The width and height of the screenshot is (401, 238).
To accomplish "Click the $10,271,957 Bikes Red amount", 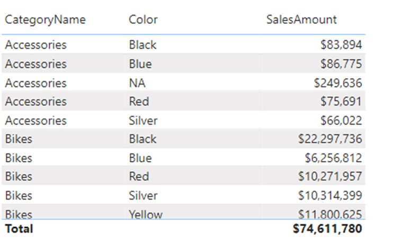I will point(330,177).
